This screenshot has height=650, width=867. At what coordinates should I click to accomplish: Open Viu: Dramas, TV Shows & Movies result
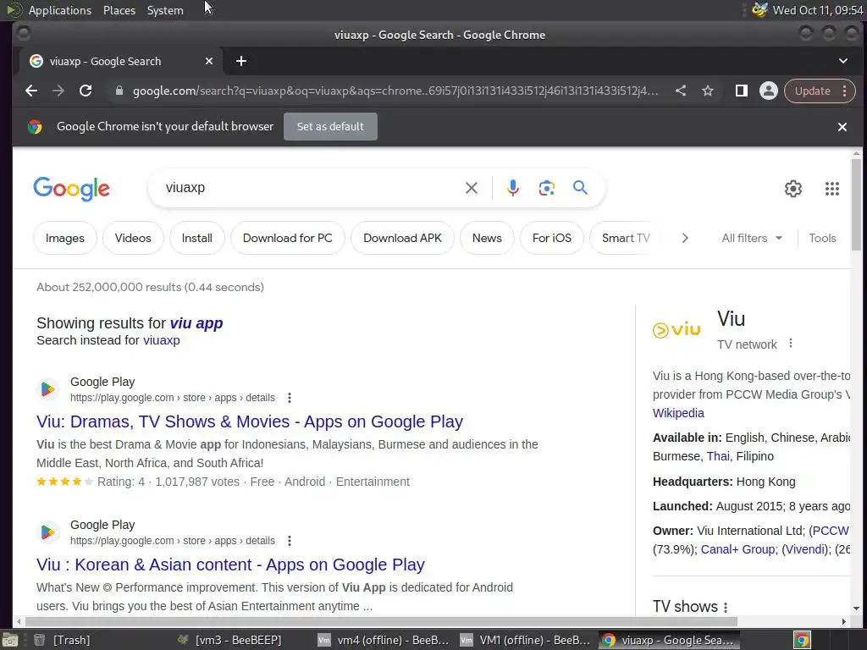tap(250, 421)
